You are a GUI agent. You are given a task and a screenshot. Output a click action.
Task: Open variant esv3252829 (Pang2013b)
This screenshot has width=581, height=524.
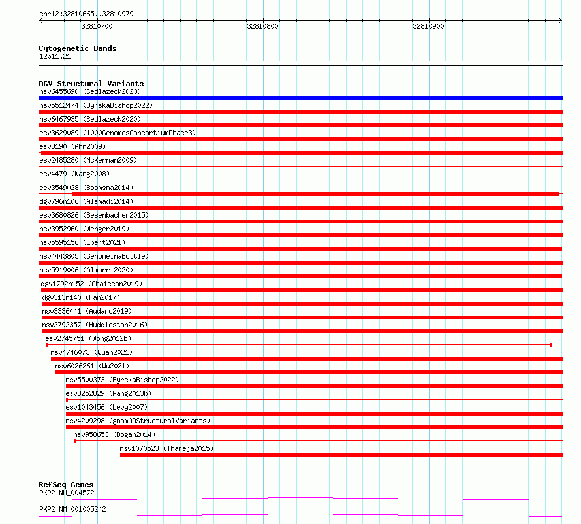point(108,393)
